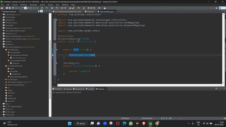Close the Package Explorer tab
Viewport: 226px width, 127px height.
click(x=18, y=12)
